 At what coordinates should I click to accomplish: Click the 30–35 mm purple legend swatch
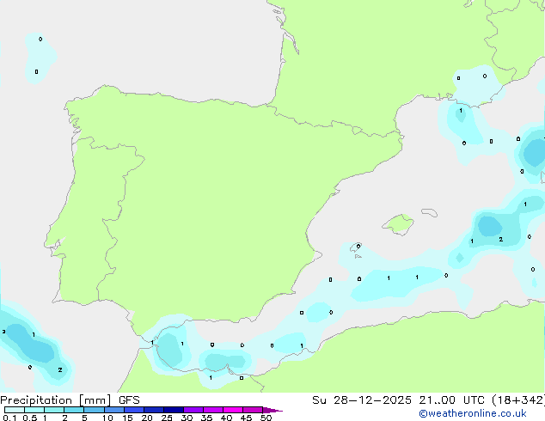point(193,410)
